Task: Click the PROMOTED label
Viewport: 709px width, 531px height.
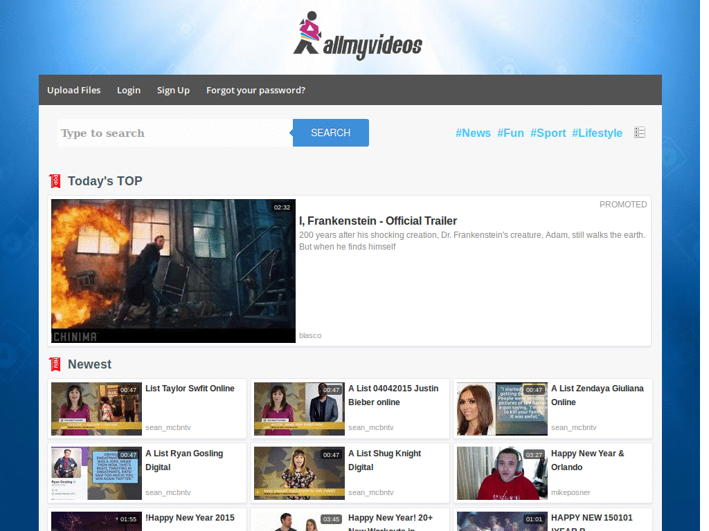Action: coord(623,205)
